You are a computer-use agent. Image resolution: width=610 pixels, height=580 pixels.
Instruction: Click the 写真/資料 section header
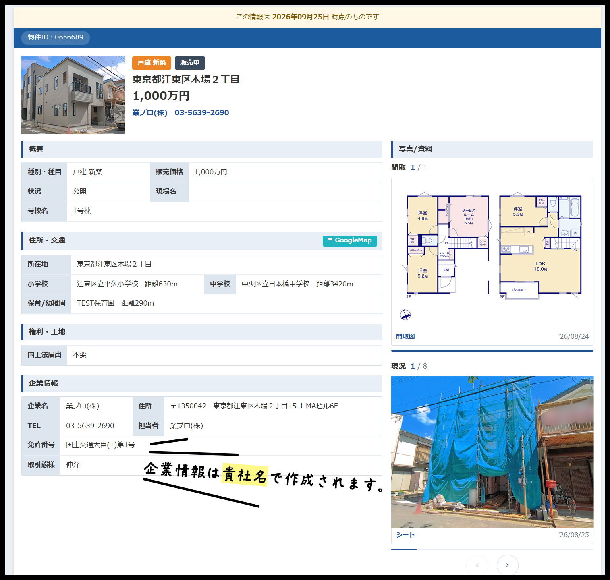click(x=492, y=149)
